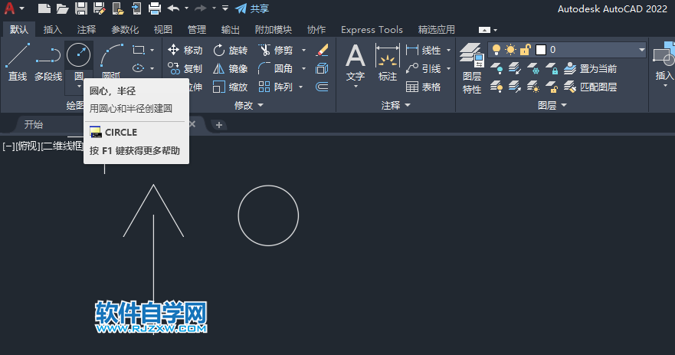Insert a Table (表格)
The image size is (675, 355).
click(424, 87)
